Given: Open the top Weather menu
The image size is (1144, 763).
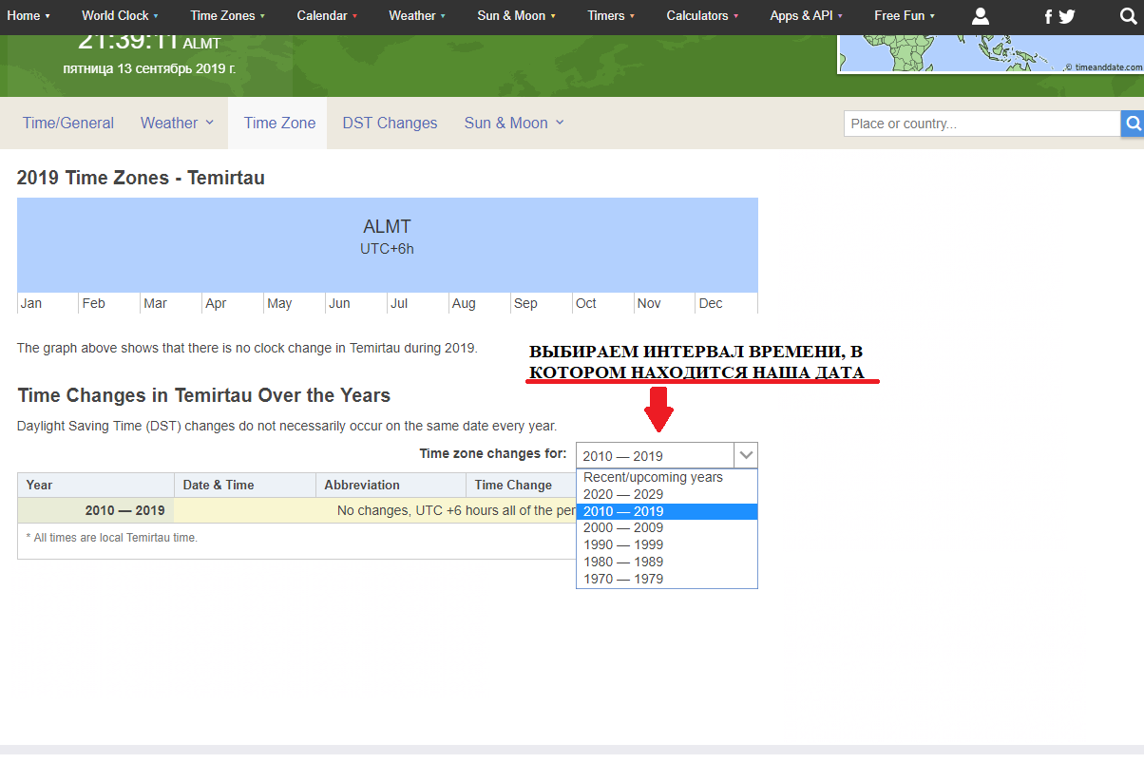Looking at the screenshot, I should (416, 16).
